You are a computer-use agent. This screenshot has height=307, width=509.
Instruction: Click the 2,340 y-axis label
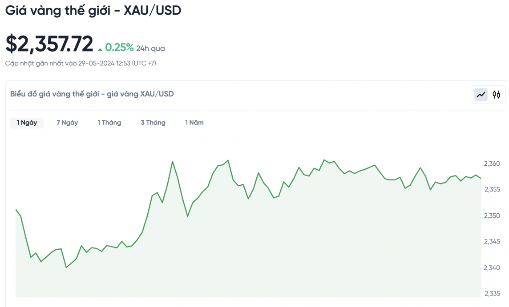492,267
